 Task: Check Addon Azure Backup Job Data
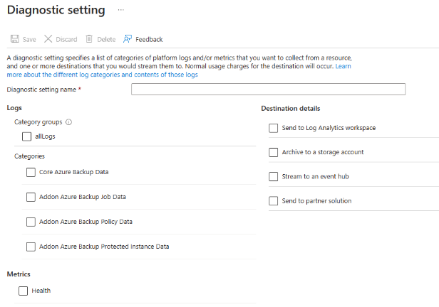(x=31, y=197)
